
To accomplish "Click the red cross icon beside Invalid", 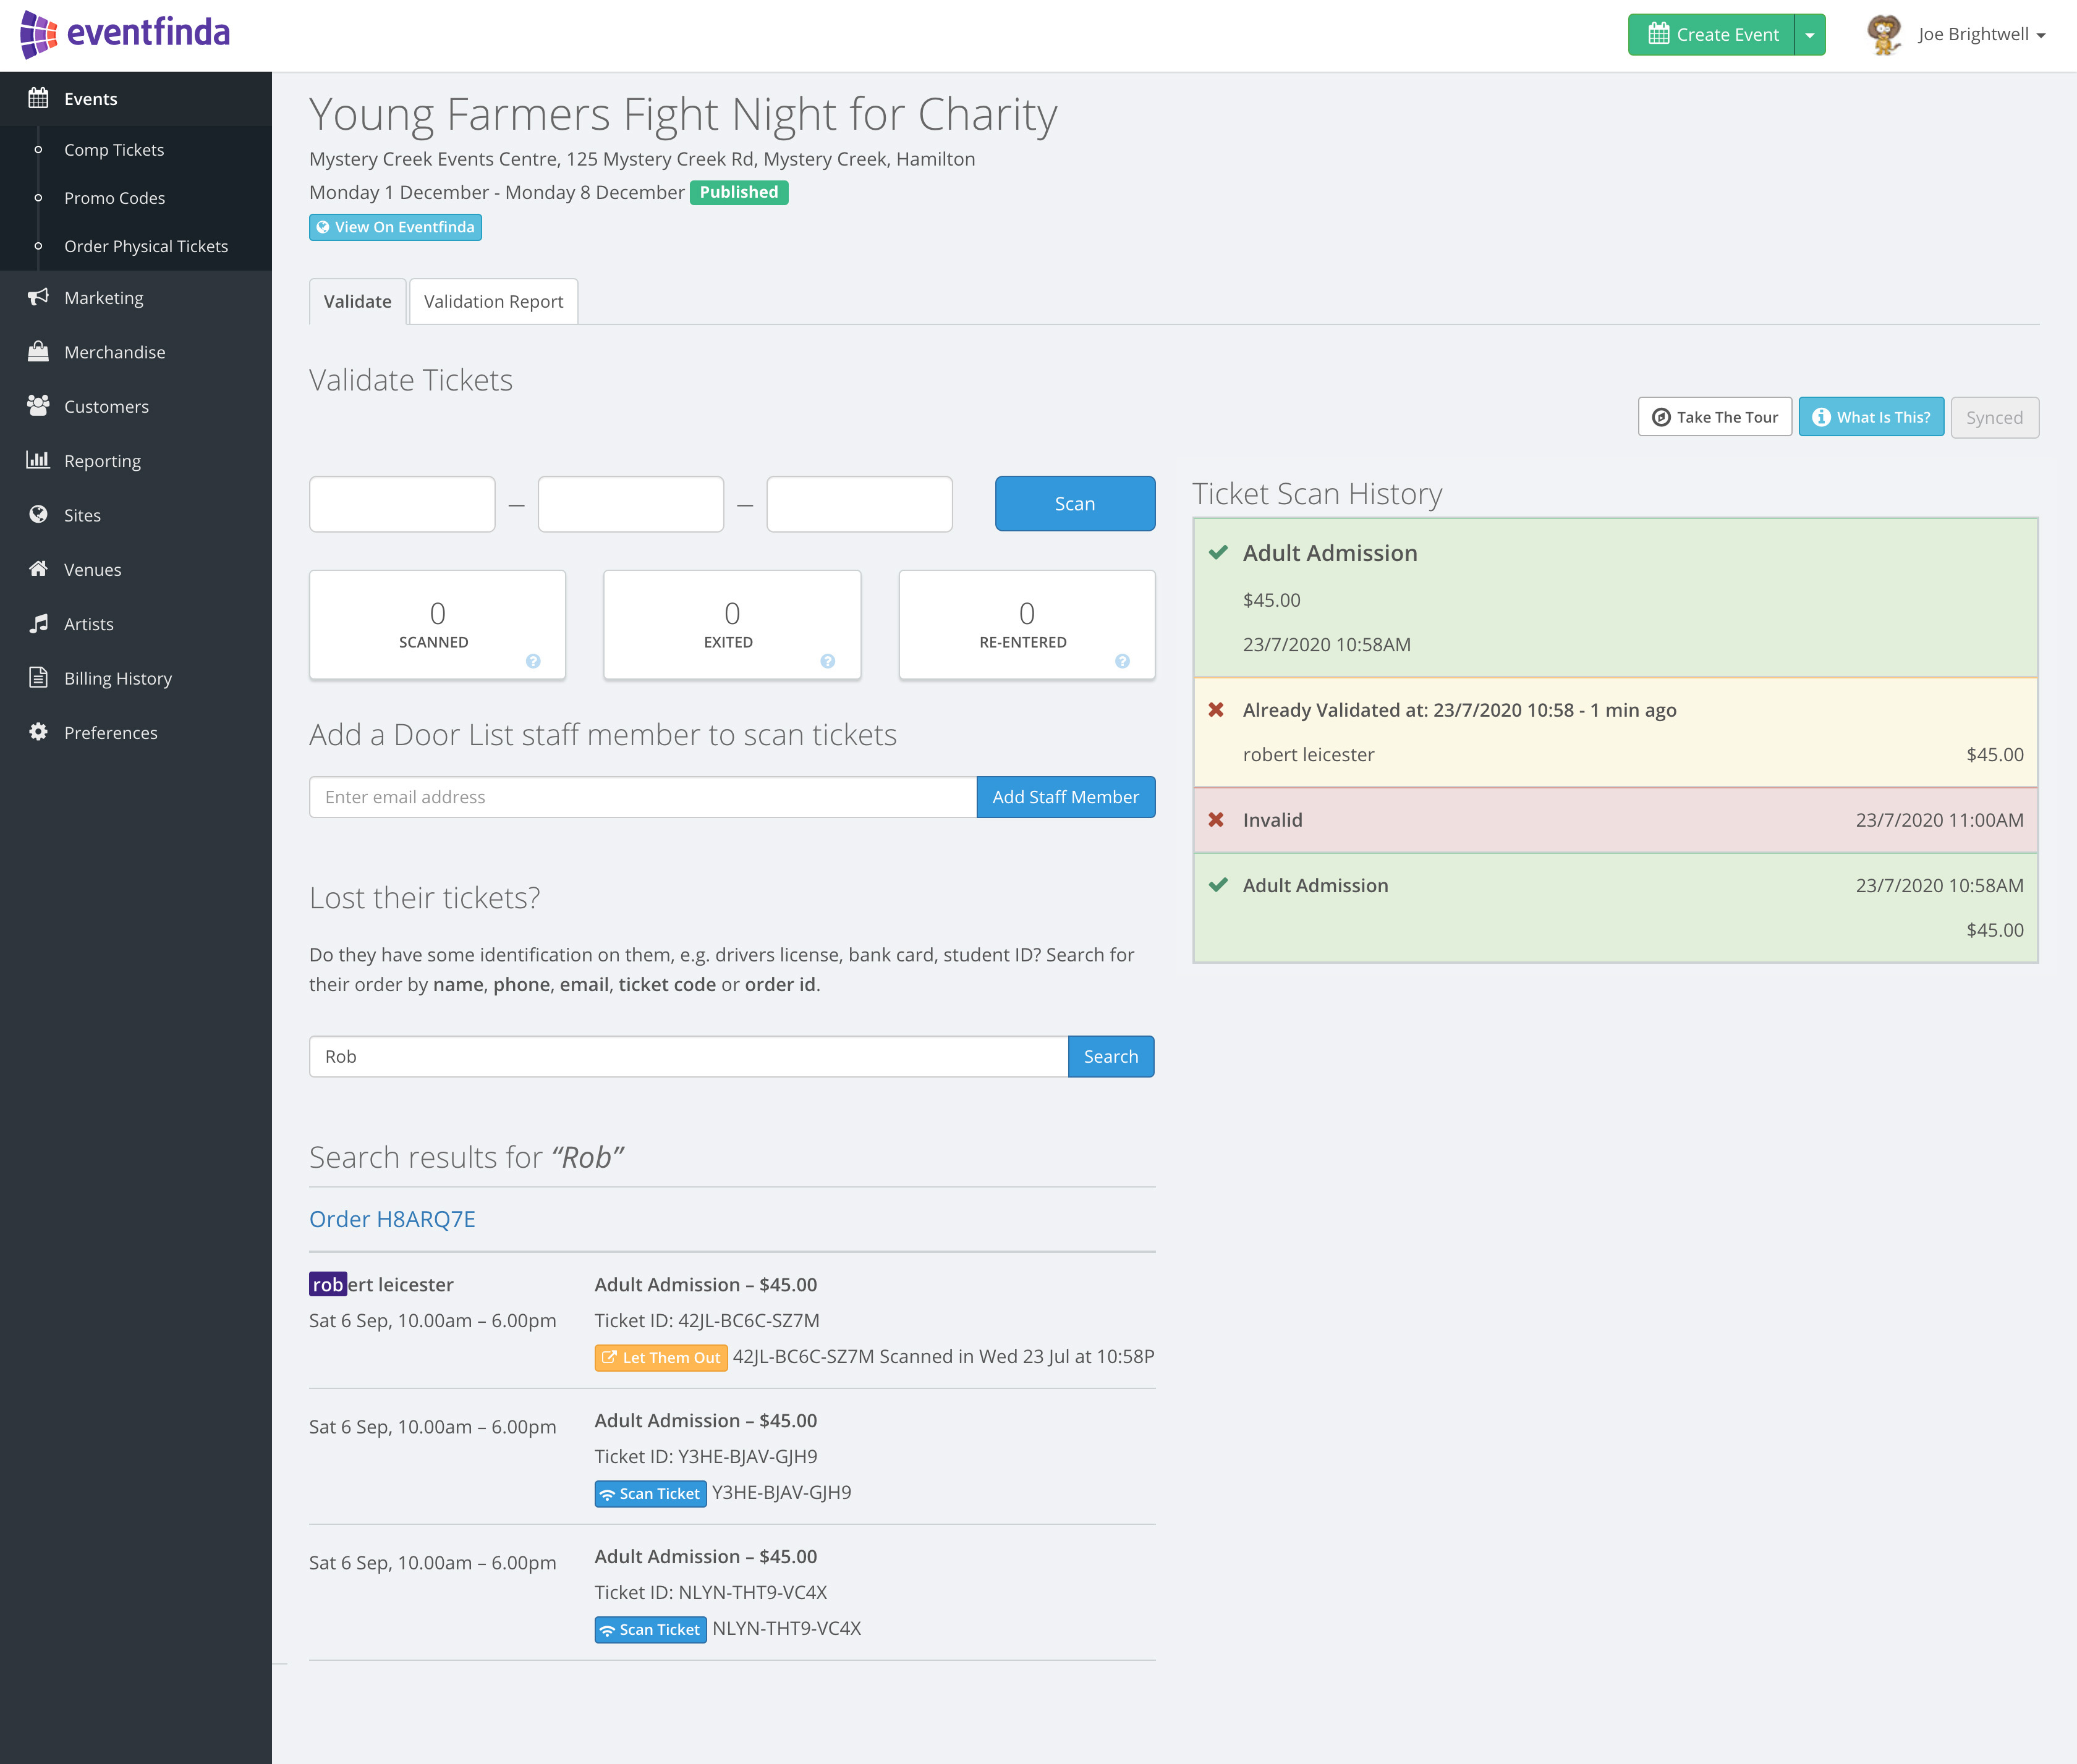I will coord(1217,820).
